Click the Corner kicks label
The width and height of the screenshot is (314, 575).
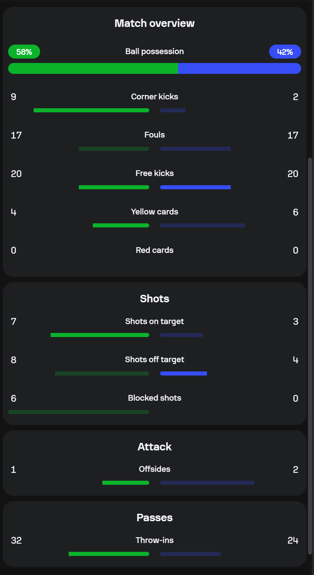[154, 97]
